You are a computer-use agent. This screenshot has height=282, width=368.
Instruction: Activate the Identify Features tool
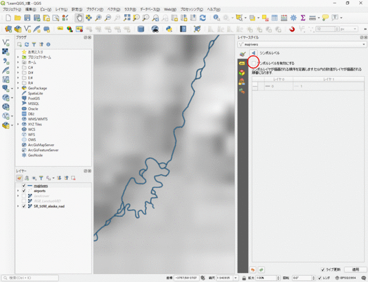click(x=216, y=18)
